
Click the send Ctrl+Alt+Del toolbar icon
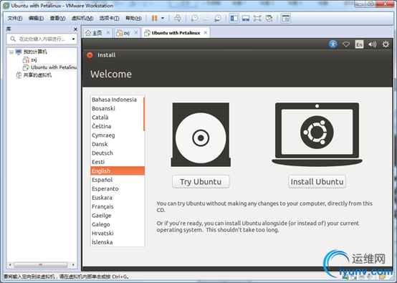click(178, 18)
